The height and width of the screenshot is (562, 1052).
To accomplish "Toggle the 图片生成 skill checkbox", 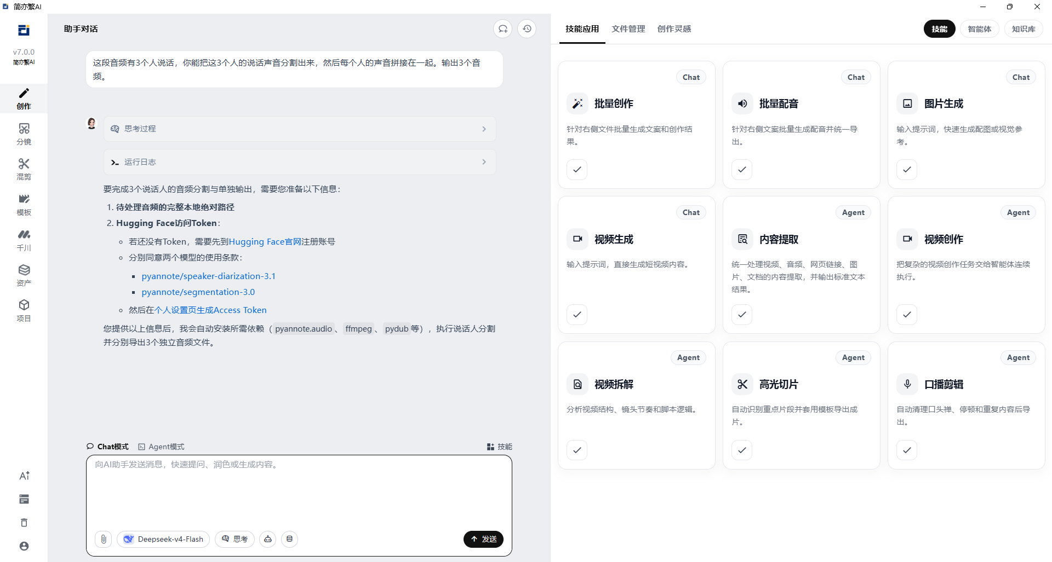I will (x=906, y=170).
